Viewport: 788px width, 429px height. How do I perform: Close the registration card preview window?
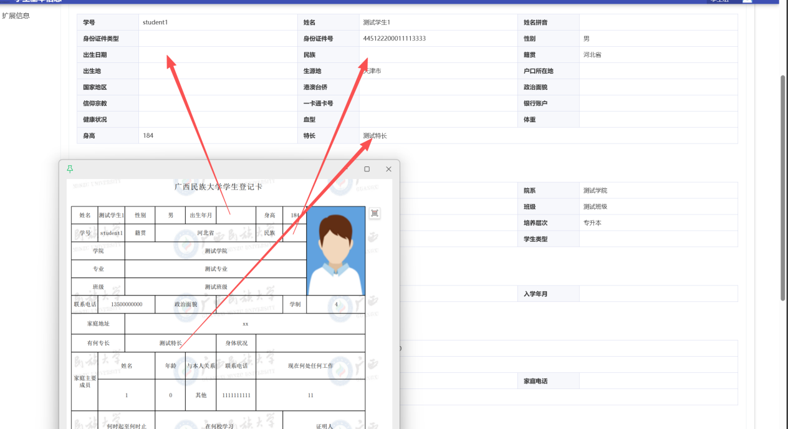pos(388,169)
